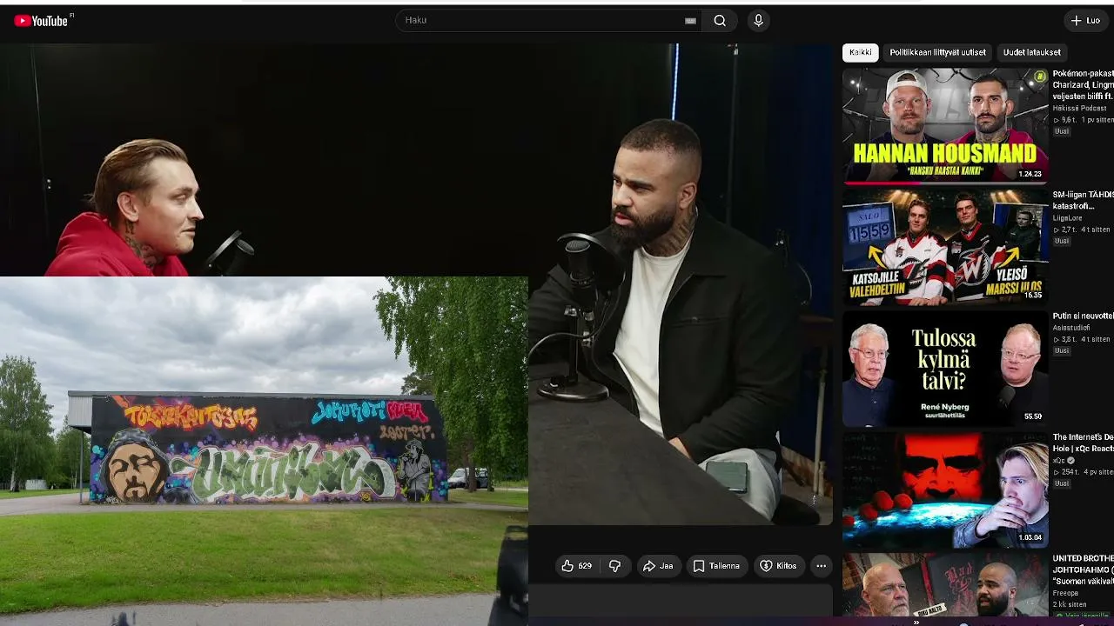Open the Putin ei neuvottel video title
The image size is (1114, 626).
[x=1083, y=316]
